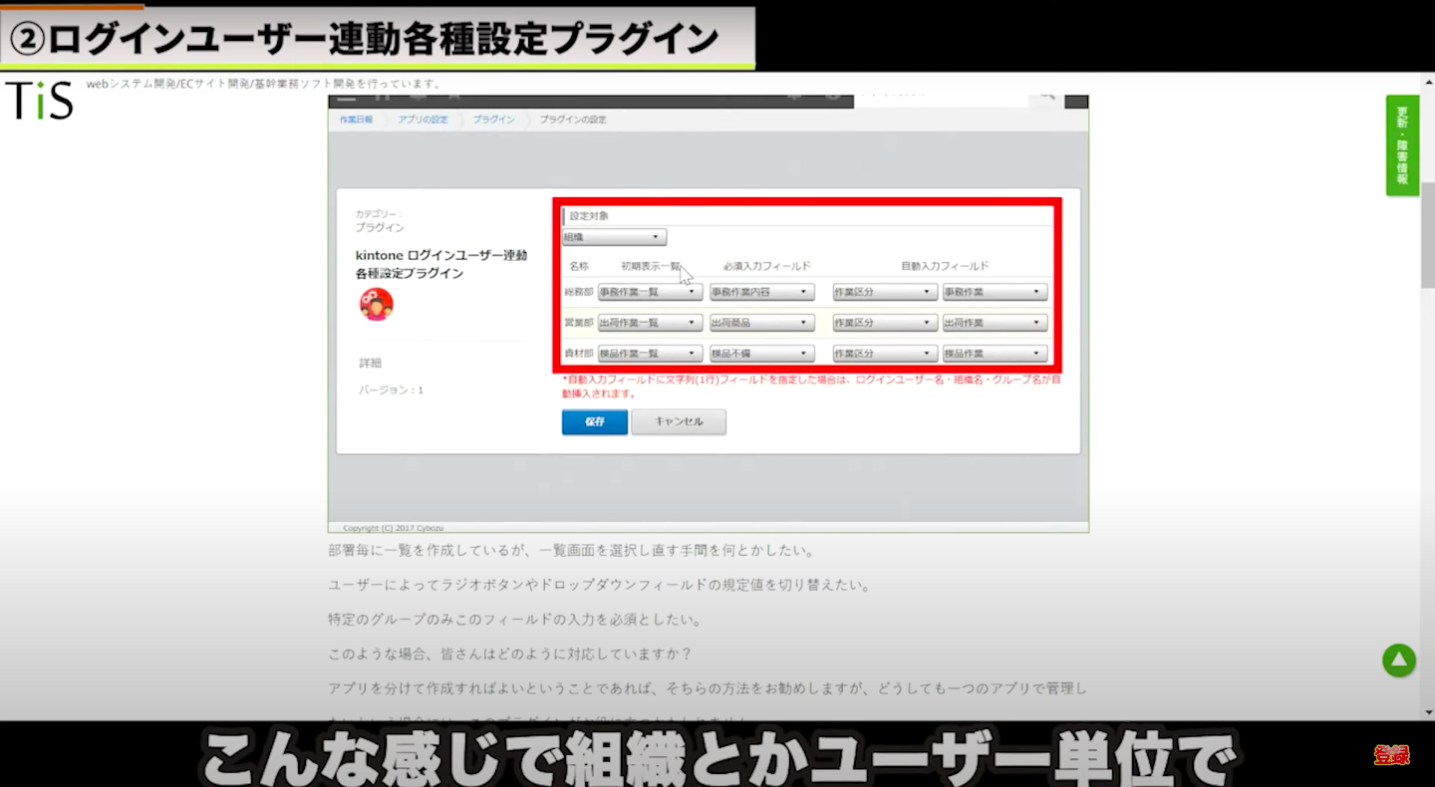Click the green back-to-top arrow button
1435x787 pixels.
pyautogui.click(x=1398, y=660)
